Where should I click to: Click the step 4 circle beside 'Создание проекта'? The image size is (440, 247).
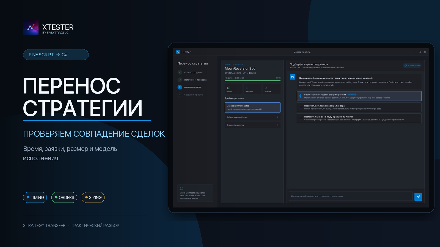coord(180,95)
